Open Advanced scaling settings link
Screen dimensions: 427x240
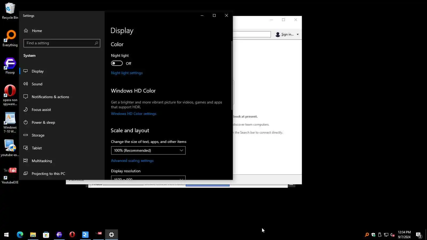pyautogui.click(x=132, y=161)
